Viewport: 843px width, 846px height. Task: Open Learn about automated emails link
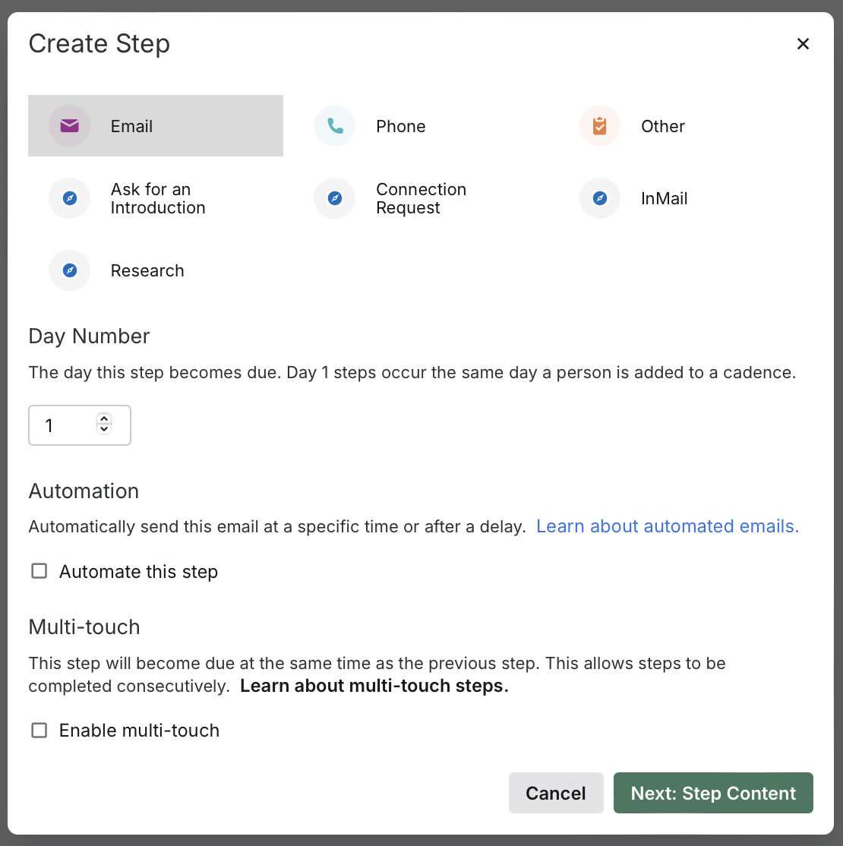(x=668, y=526)
